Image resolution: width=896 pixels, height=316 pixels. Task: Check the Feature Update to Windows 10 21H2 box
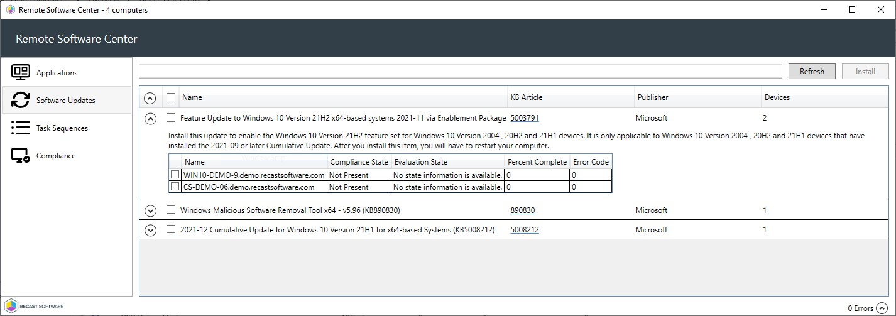(171, 117)
